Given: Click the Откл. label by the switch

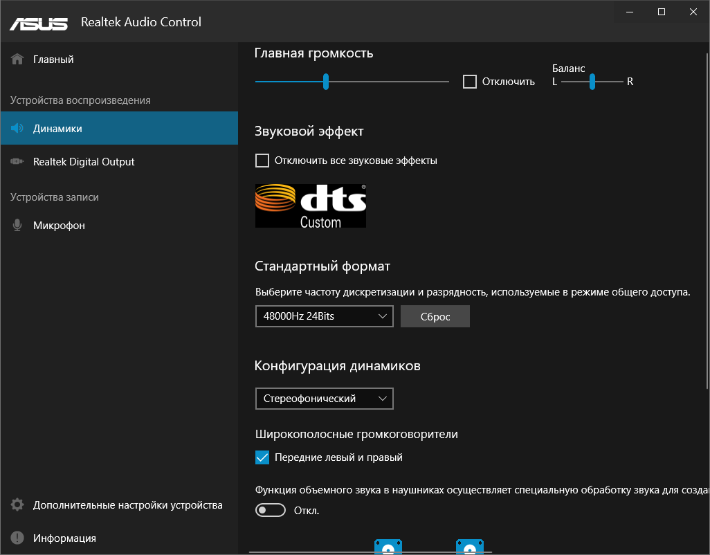Looking at the screenshot, I should pyautogui.click(x=307, y=511).
